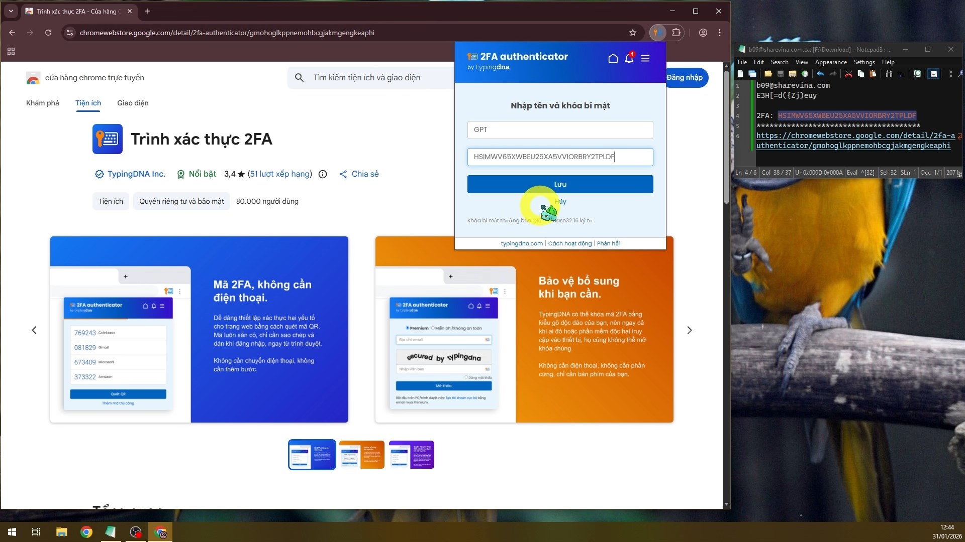View site information icon in address bar
The image size is (965, 542).
coord(70,33)
